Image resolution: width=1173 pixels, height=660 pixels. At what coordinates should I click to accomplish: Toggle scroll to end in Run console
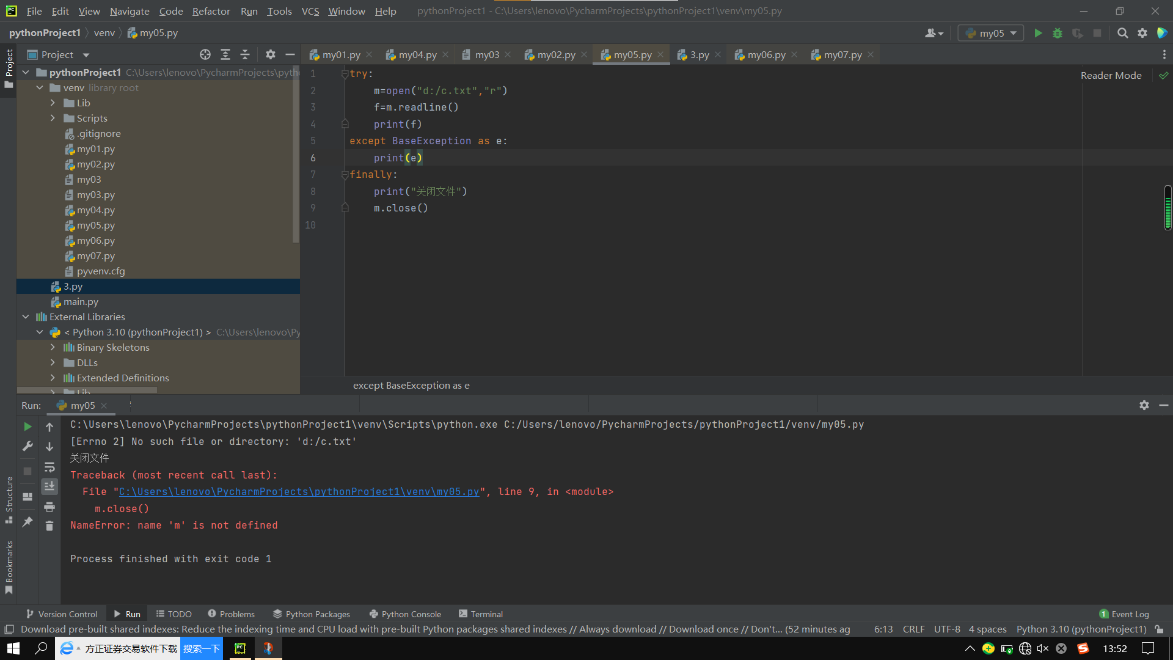click(49, 486)
